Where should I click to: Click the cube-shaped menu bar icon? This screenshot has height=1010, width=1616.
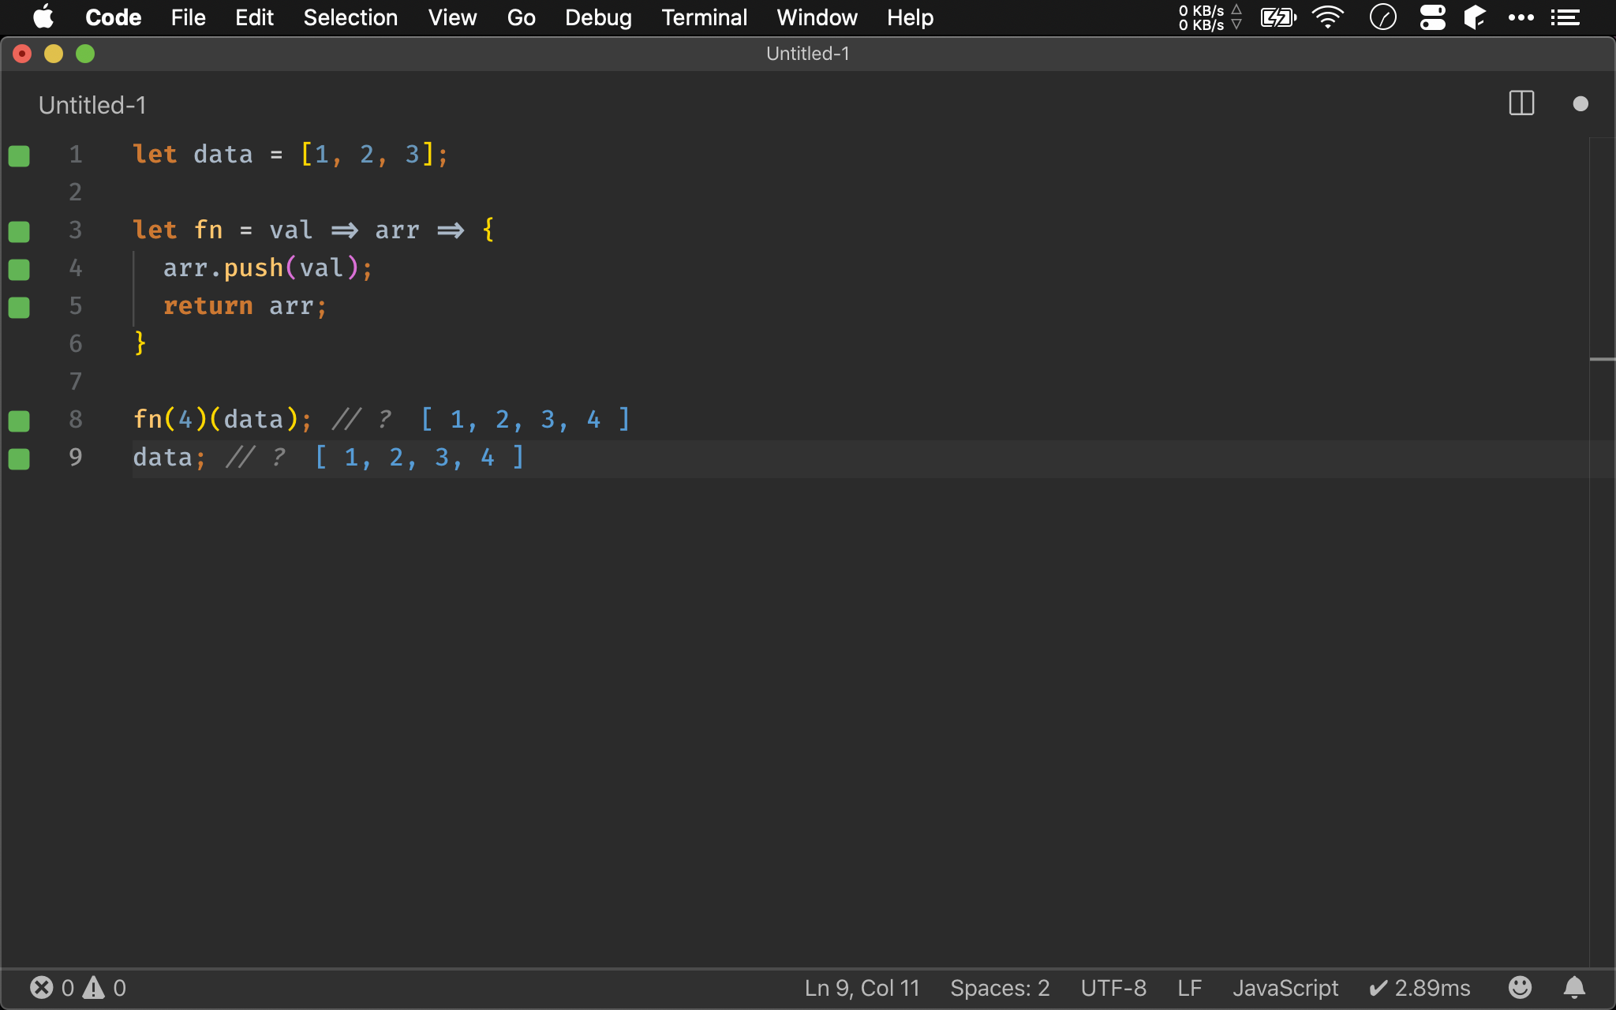point(1475,17)
